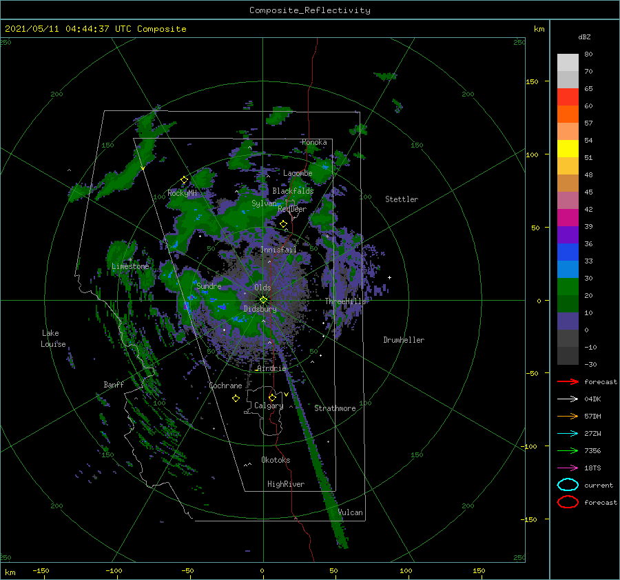Click the Limestone label
The width and height of the screenshot is (620, 580).
tap(130, 266)
